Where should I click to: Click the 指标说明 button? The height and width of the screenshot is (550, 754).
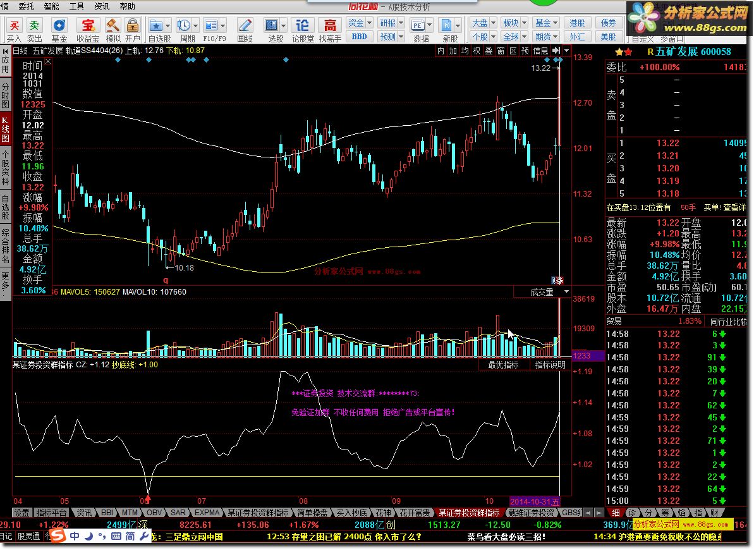pyautogui.click(x=550, y=365)
